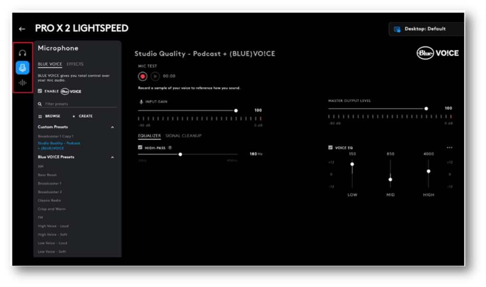
Task: Select the AM preset
Action: [x=41, y=166]
